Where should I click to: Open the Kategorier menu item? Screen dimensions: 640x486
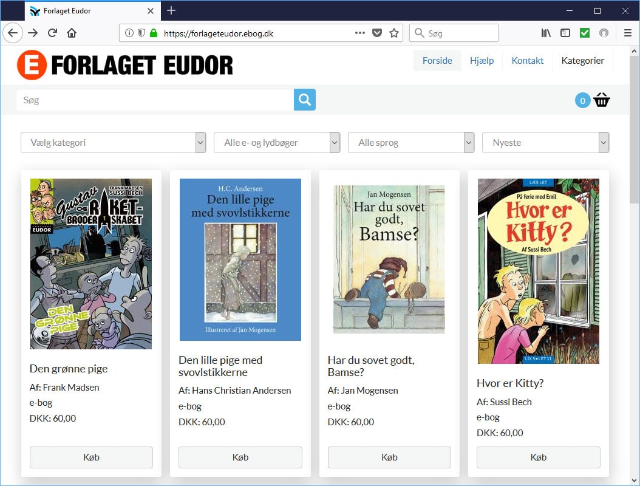pos(582,60)
